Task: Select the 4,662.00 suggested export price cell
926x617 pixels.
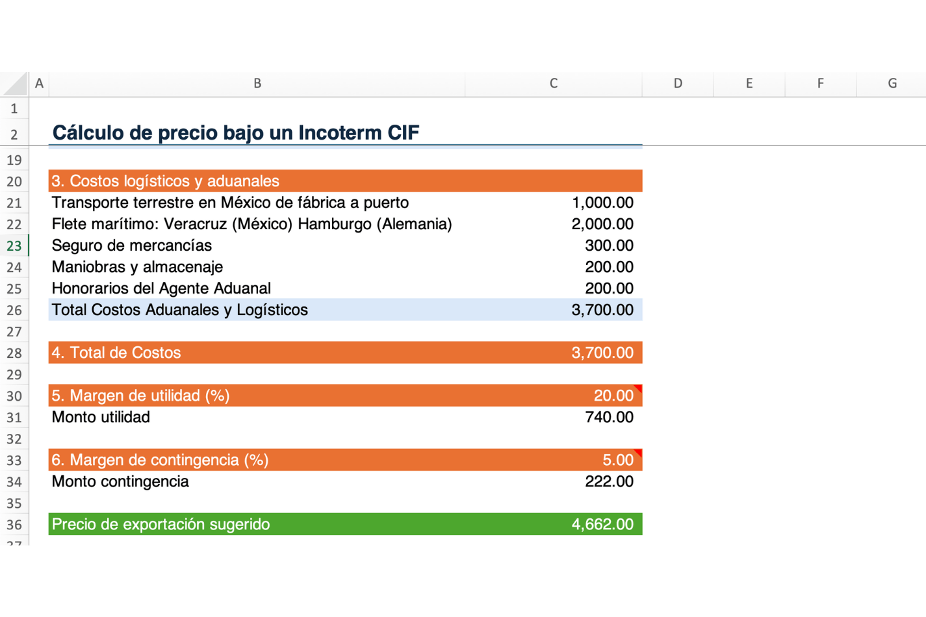Action: pyautogui.click(x=554, y=524)
